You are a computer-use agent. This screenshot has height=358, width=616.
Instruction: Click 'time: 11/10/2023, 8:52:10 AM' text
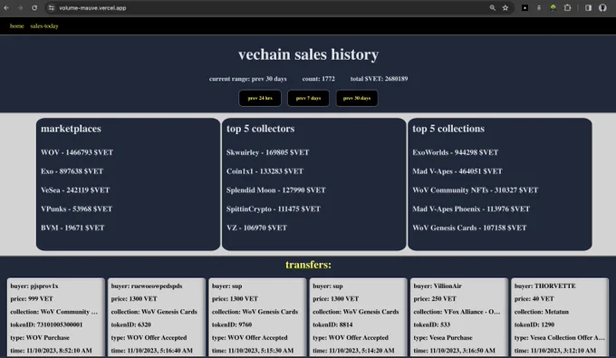(x=52, y=351)
